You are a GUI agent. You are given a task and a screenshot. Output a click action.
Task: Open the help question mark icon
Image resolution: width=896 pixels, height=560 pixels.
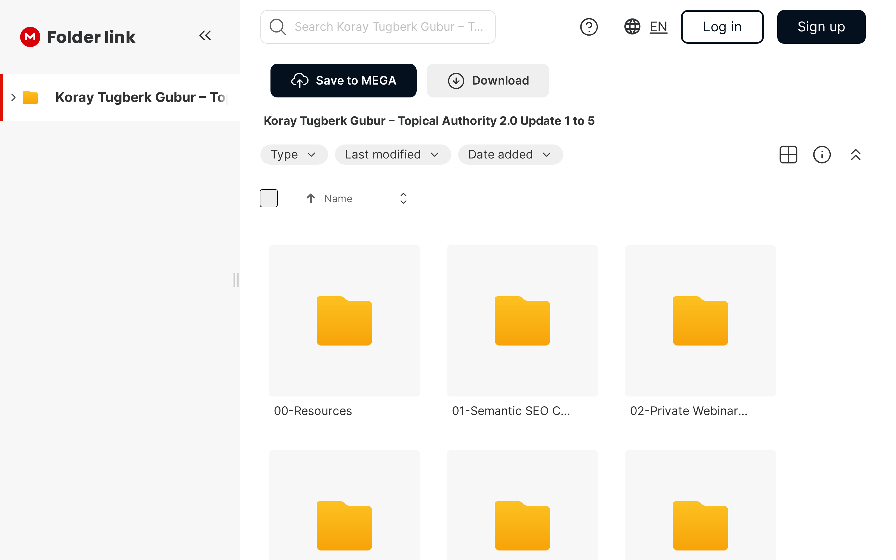point(589,27)
